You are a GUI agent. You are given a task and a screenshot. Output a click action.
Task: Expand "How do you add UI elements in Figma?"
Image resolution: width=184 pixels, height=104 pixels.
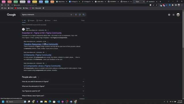53,81
